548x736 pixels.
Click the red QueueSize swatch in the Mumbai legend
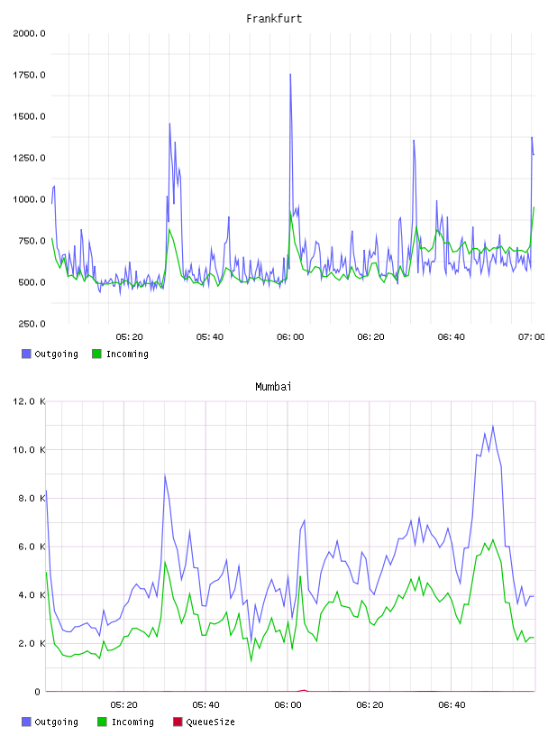pyautogui.click(x=178, y=722)
